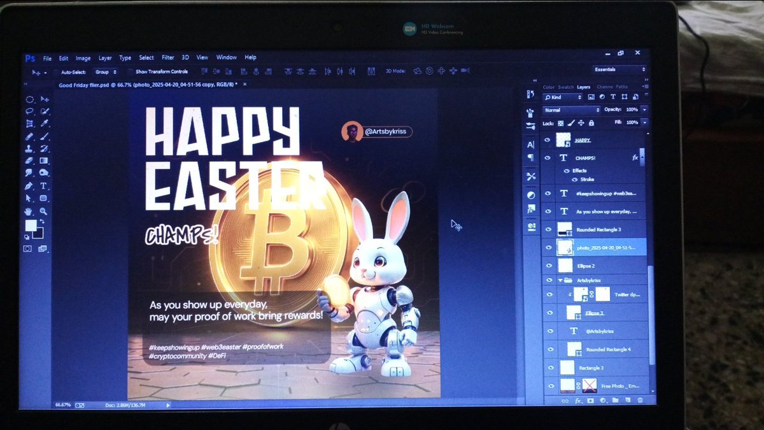Viewport: 764px width, 430px height.
Task: Open the Paragraph panel icon
Action: coord(530,157)
